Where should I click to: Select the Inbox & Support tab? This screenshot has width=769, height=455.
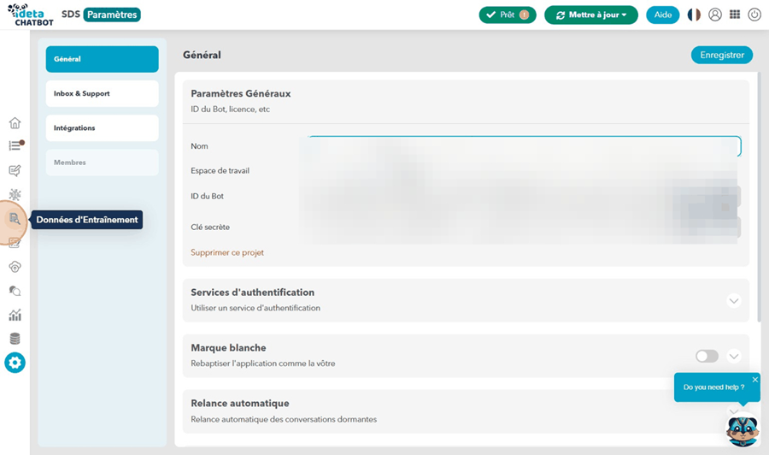click(103, 93)
